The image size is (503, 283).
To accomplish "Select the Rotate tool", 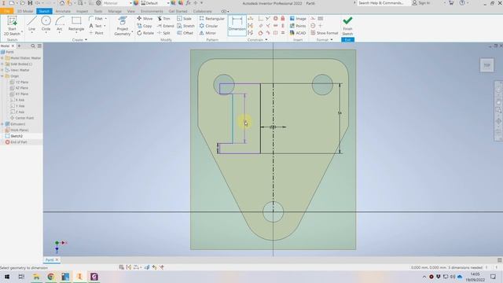I will click(145, 33).
